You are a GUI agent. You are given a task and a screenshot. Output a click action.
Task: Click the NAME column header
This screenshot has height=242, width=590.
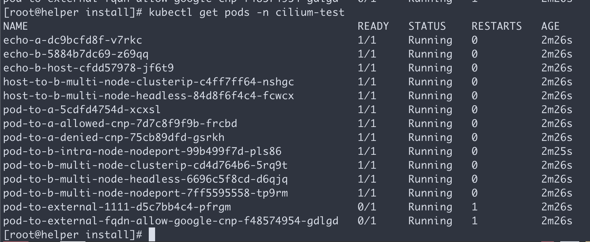pyautogui.click(x=16, y=27)
